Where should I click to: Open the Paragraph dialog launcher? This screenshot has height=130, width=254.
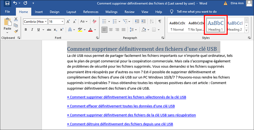coord(163,38)
